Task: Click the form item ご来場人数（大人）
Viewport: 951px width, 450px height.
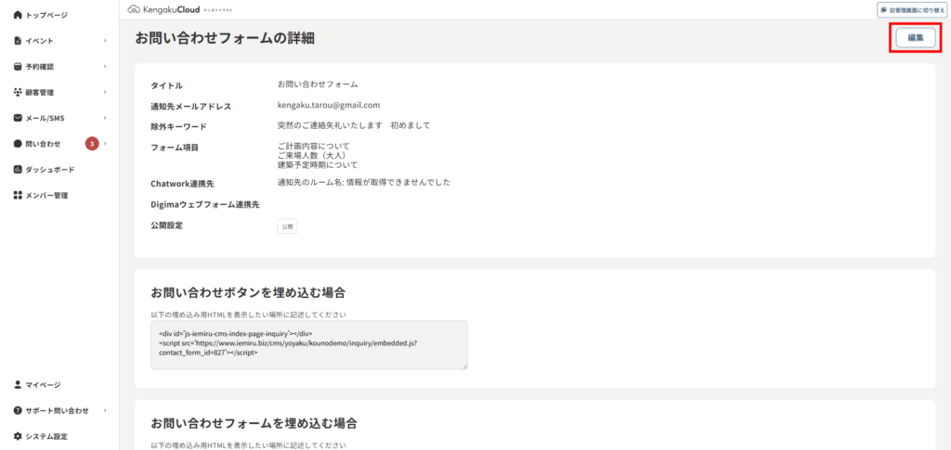Action: point(312,156)
